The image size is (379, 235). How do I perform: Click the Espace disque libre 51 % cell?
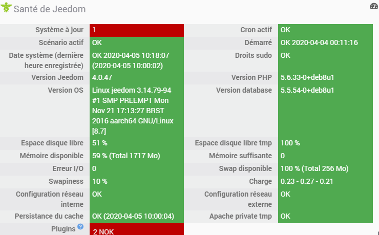pos(136,143)
